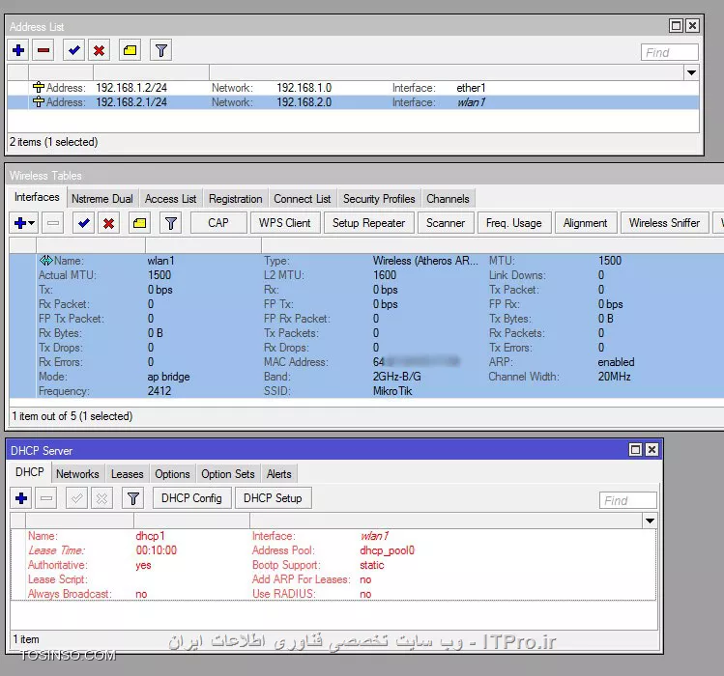Open Options tab in DHCP Server
Image resolution: width=724 pixels, height=676 pixels.
point(172,474)
